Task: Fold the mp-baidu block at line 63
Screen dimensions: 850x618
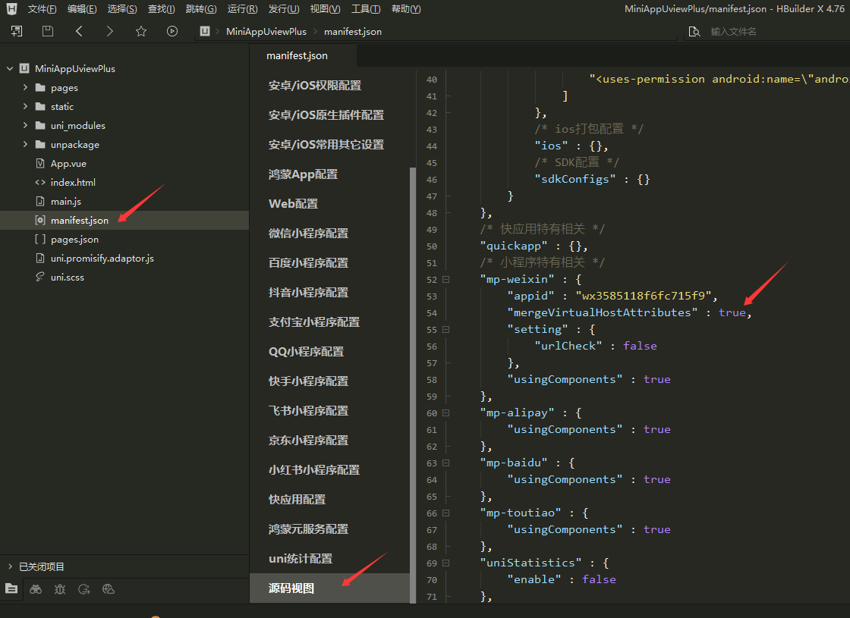Action: 445,463
